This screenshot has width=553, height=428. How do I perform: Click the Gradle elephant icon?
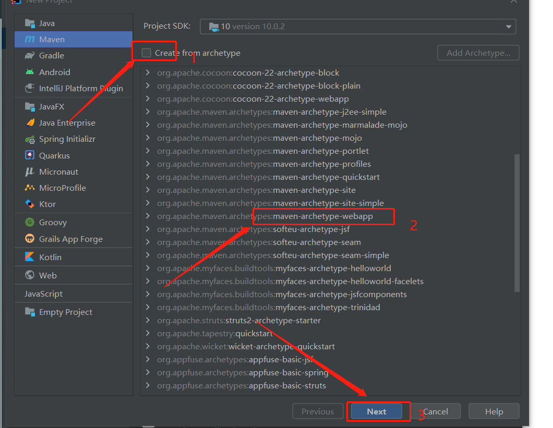[x=30, y=55]
